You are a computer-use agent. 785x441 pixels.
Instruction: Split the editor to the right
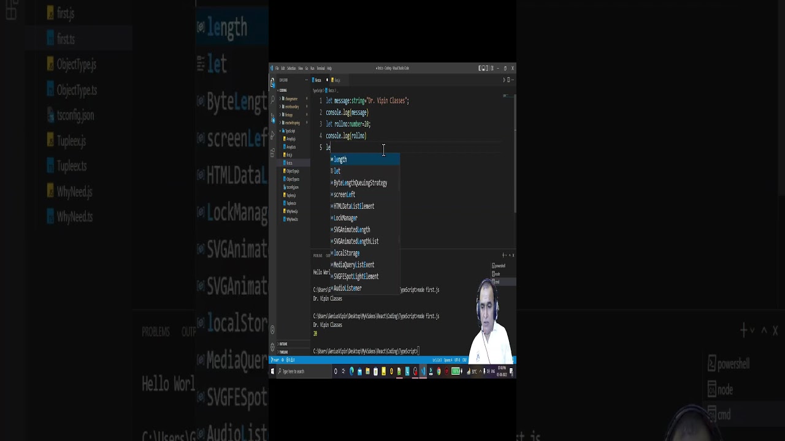(x=508, y=80)
